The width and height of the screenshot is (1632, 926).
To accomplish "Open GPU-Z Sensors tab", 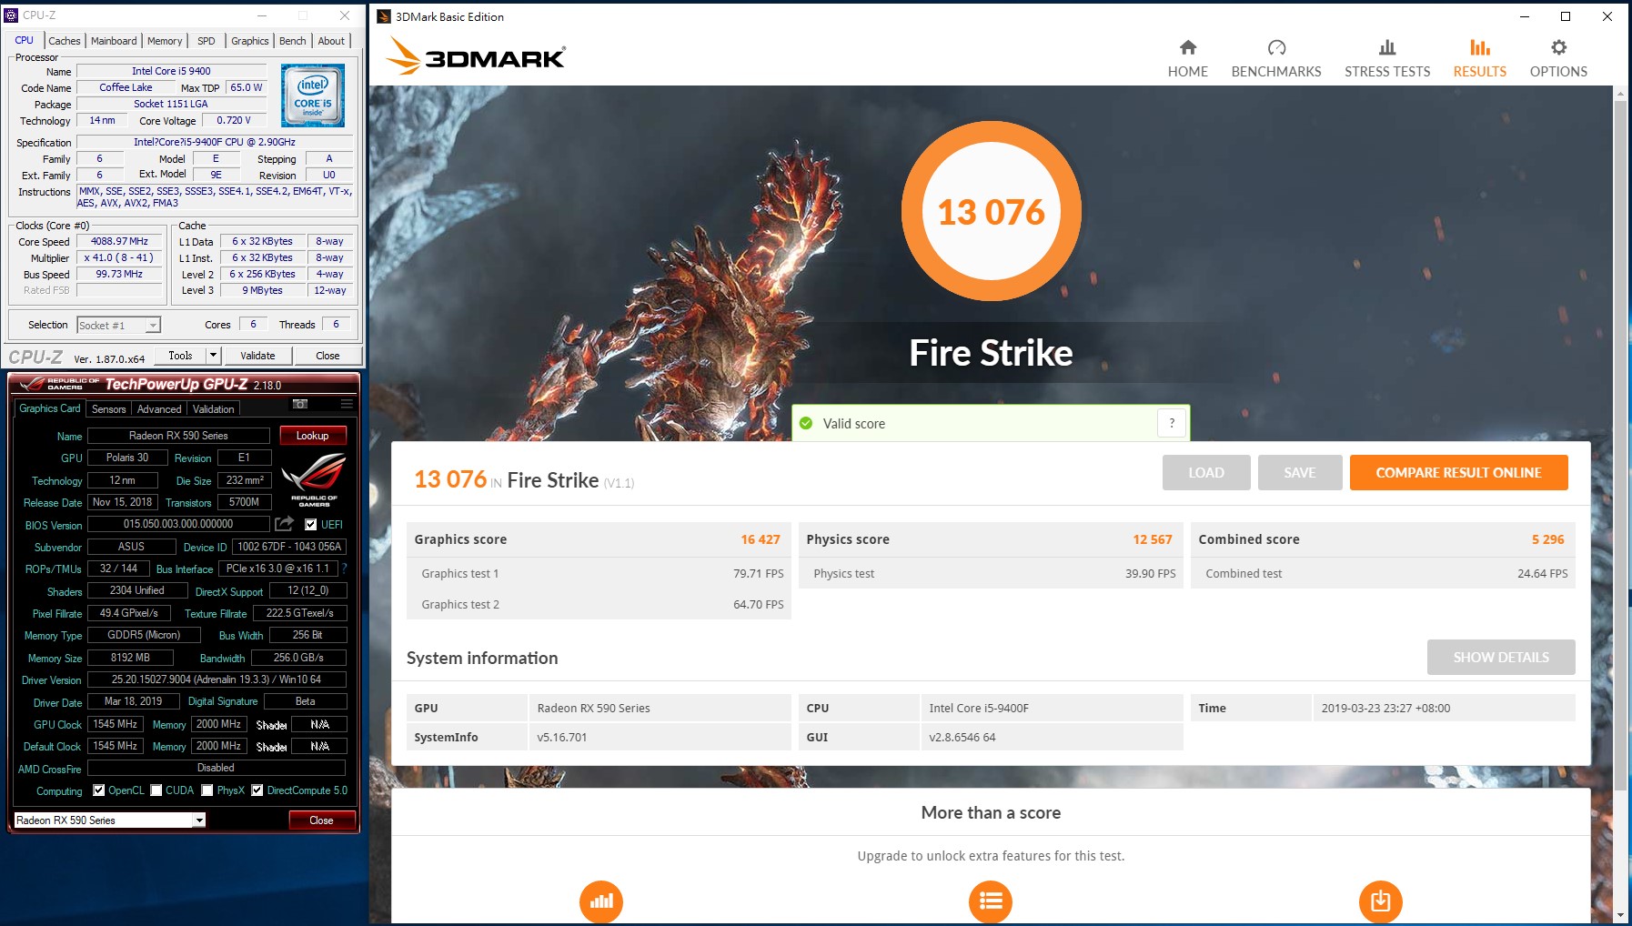I will tap(109, 409).
